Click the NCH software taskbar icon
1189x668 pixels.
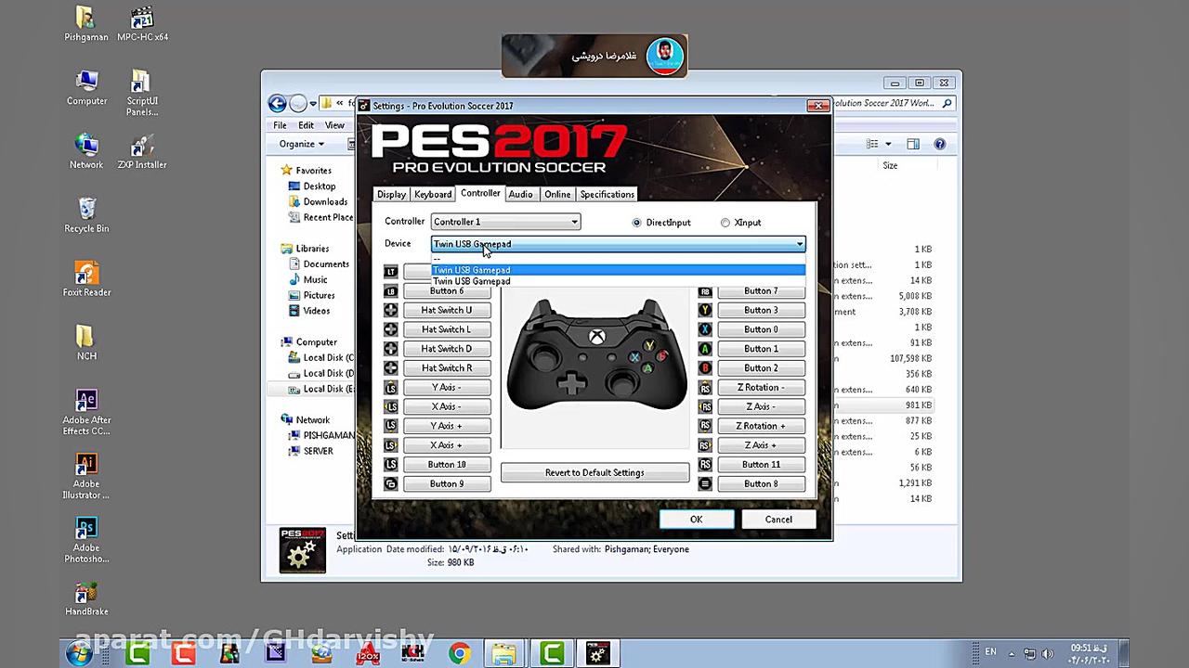click(413, 654)
